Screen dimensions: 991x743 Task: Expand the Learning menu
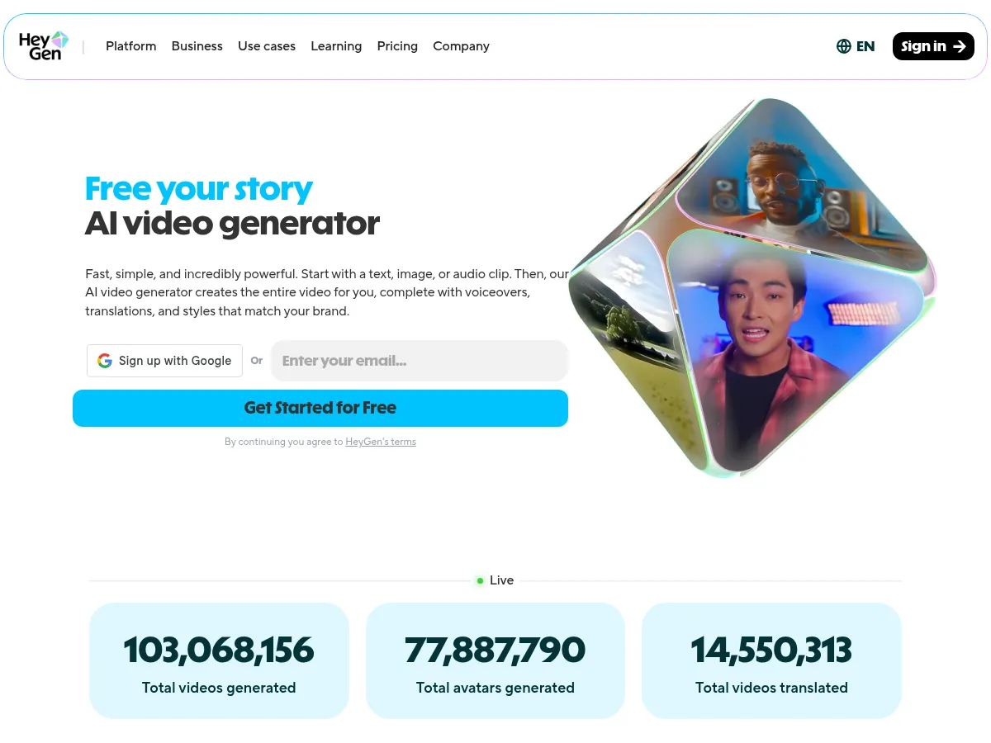coord(336,46)
